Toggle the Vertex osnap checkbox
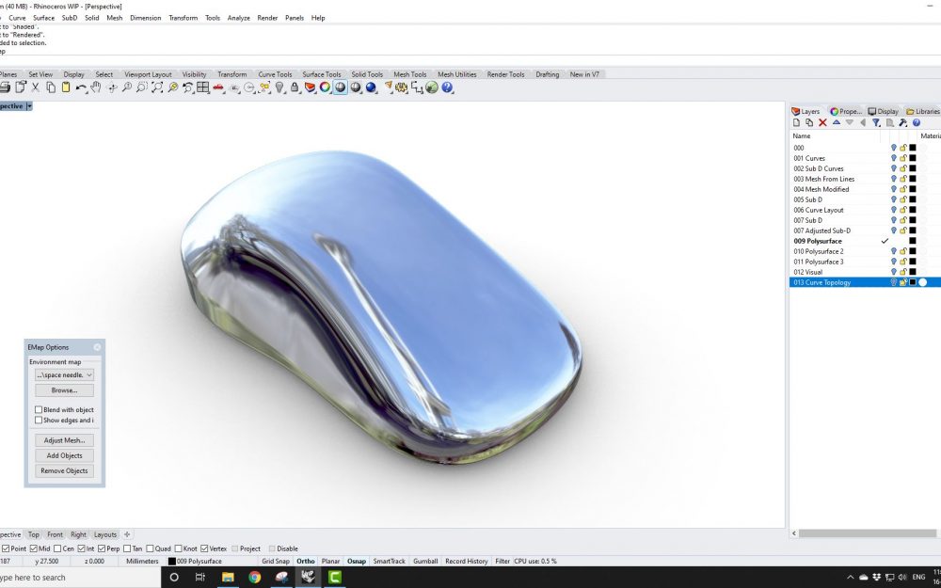The image size is (941, 588). pos(204,548)
